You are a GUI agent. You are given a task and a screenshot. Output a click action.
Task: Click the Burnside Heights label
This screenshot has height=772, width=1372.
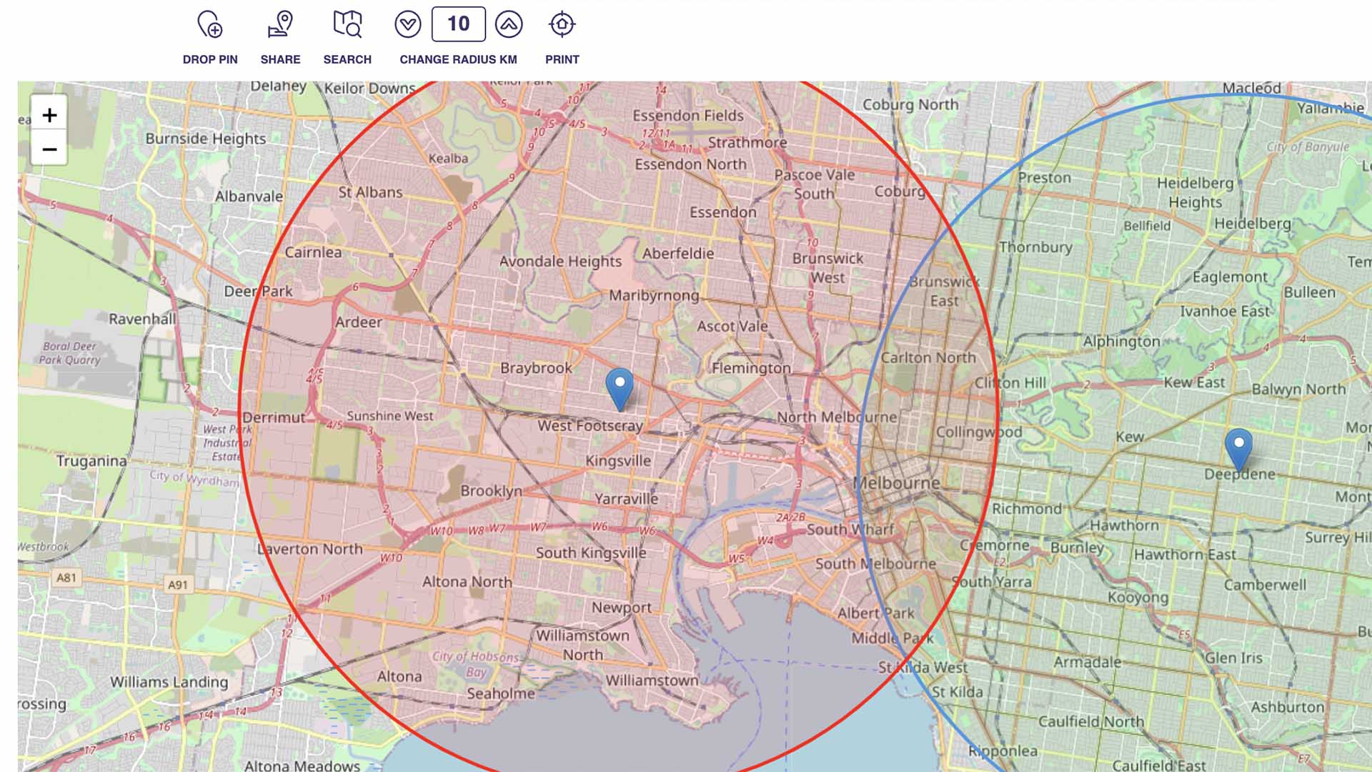click(206, 139)
